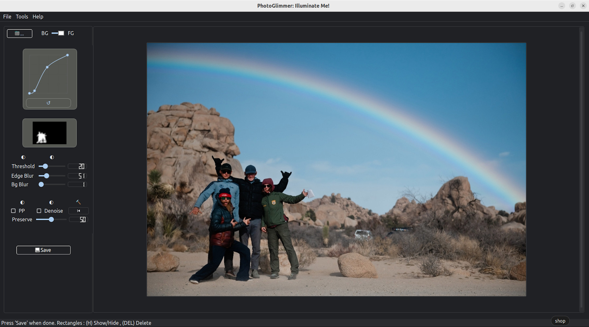Reset the tone curve with the undo arrow button
The height and width of the screenshot is (327, 589).
pos(48,103)
